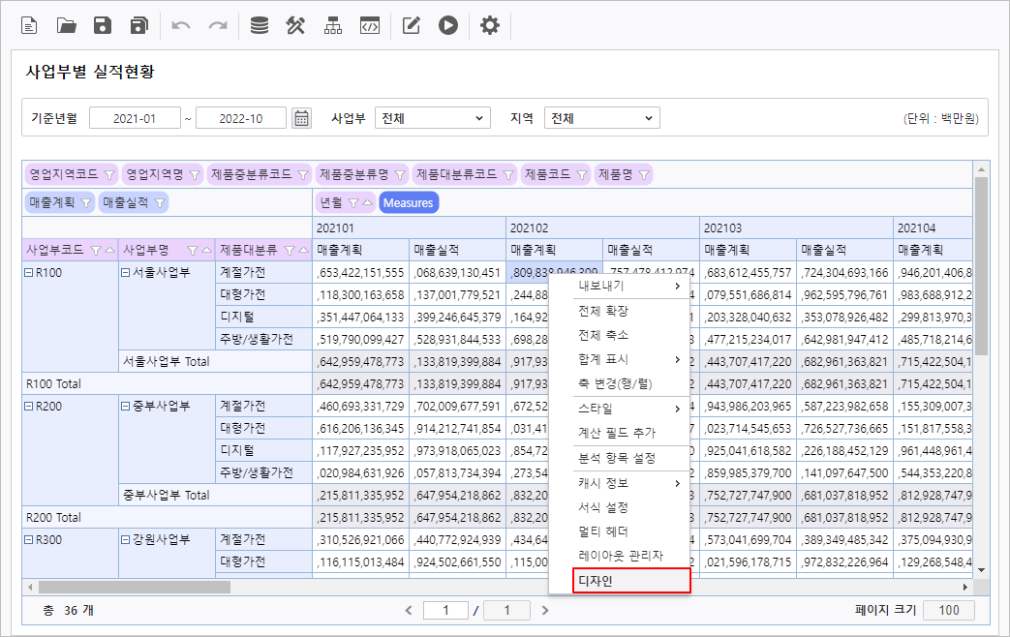Open the database icon in toolbar
The width and height of the screenshot is (1010, 637).
tap(260, 26)
